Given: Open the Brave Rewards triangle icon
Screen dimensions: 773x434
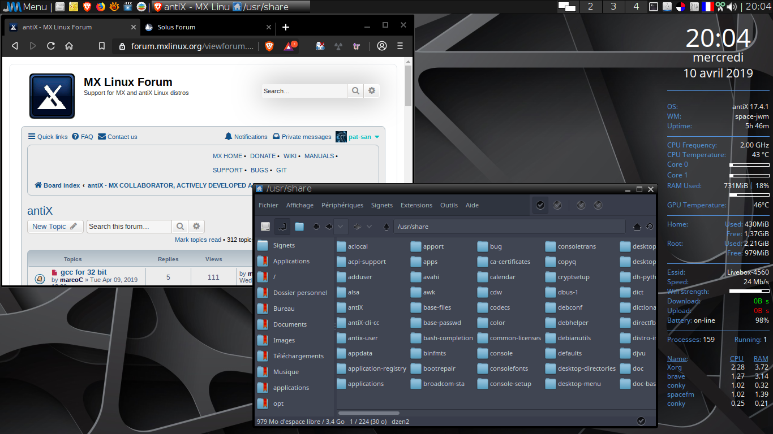Looking at the screenshot, I should (x=289, y=46).
